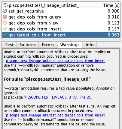Select the set_get_recursive test row

click(x=61, y=11)
